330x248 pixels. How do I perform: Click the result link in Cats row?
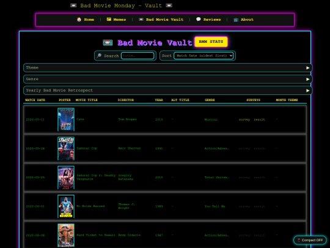pos(259,119)
